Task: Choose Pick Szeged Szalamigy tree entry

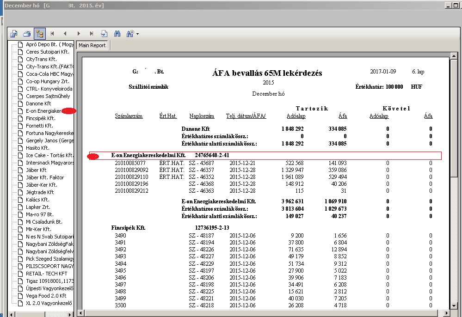Action: click(x=49, y=259)
